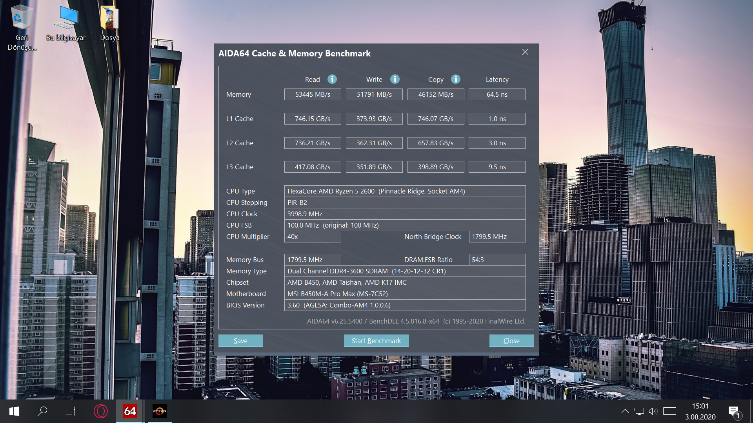Open the AIDA64 taskbar icon
753x423 pixels.
coord(130,411)
